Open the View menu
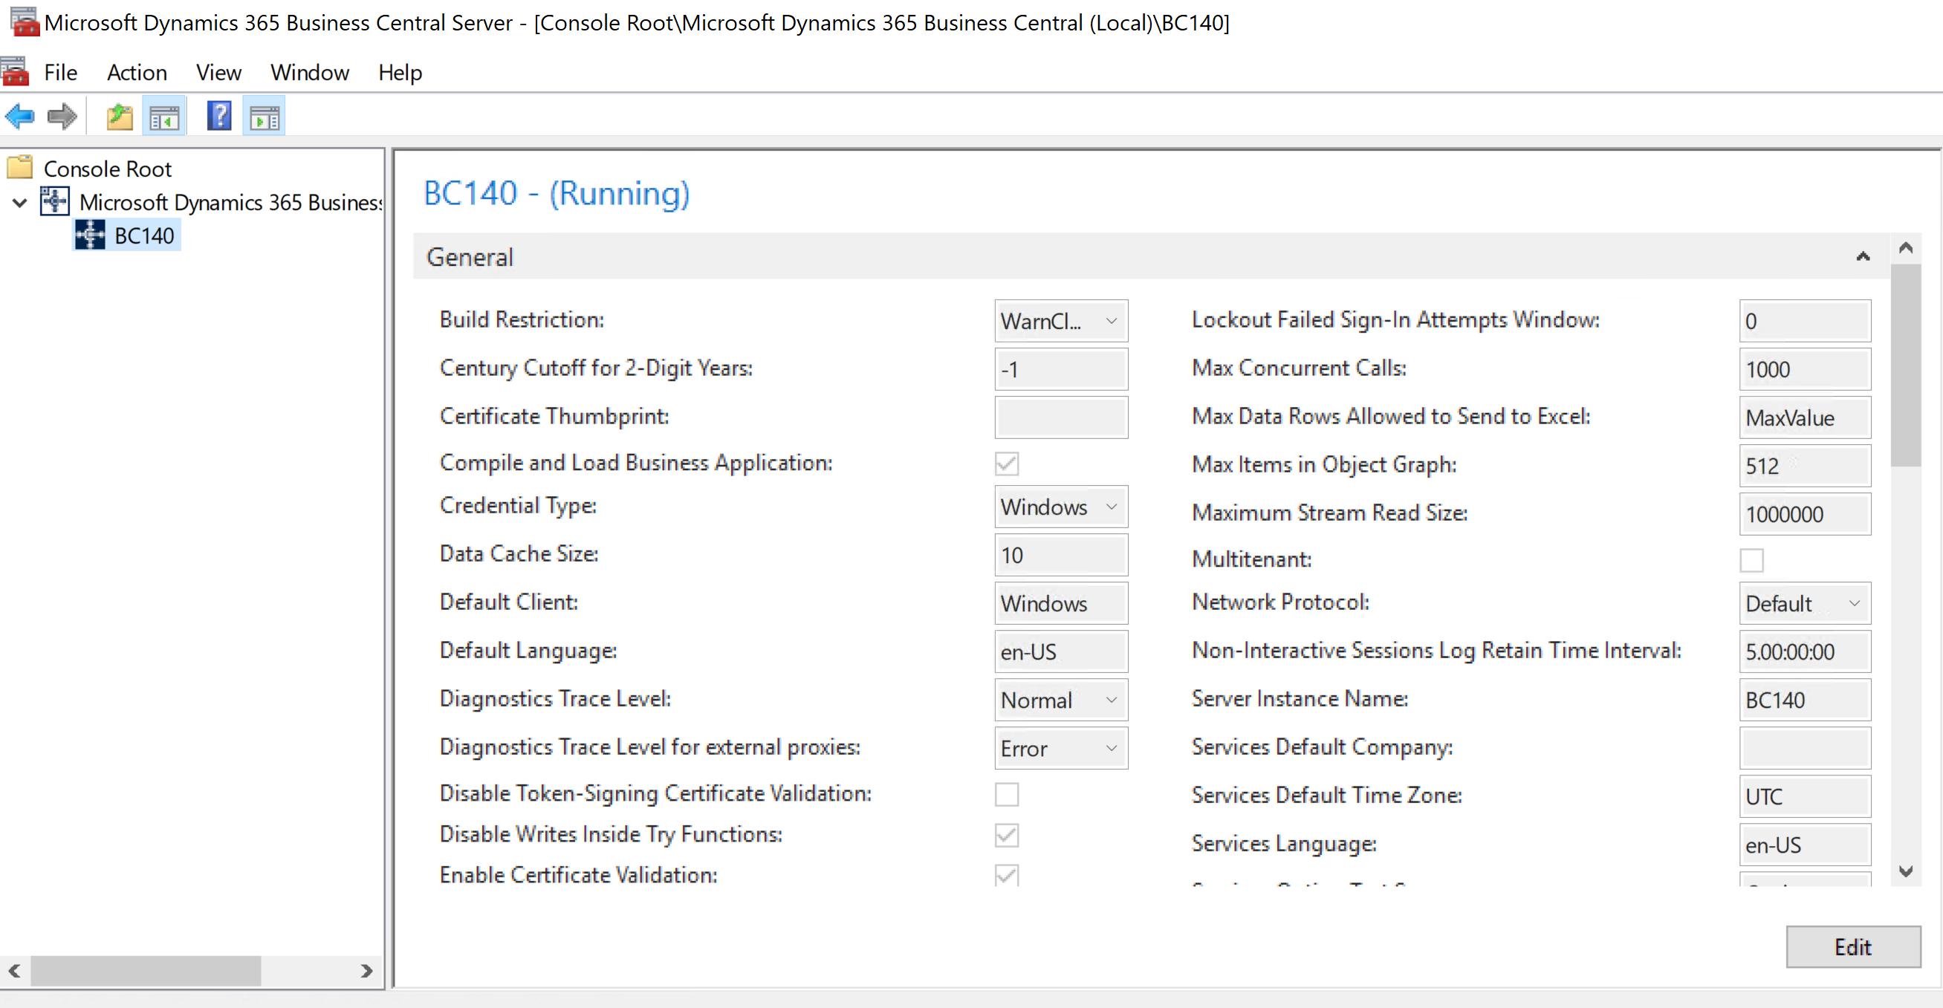This screenshot has height=1008, width=1943. (218, 72)
